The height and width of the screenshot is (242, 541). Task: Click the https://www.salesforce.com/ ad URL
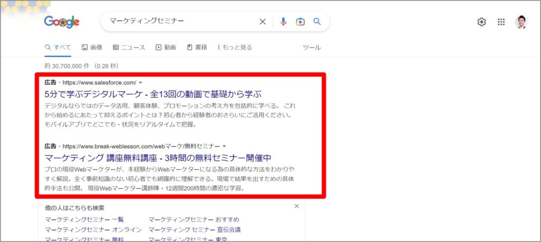(99, 83)
